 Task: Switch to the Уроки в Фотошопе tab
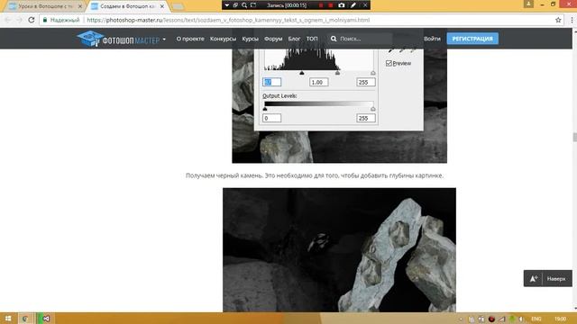[x=43, y=6]
